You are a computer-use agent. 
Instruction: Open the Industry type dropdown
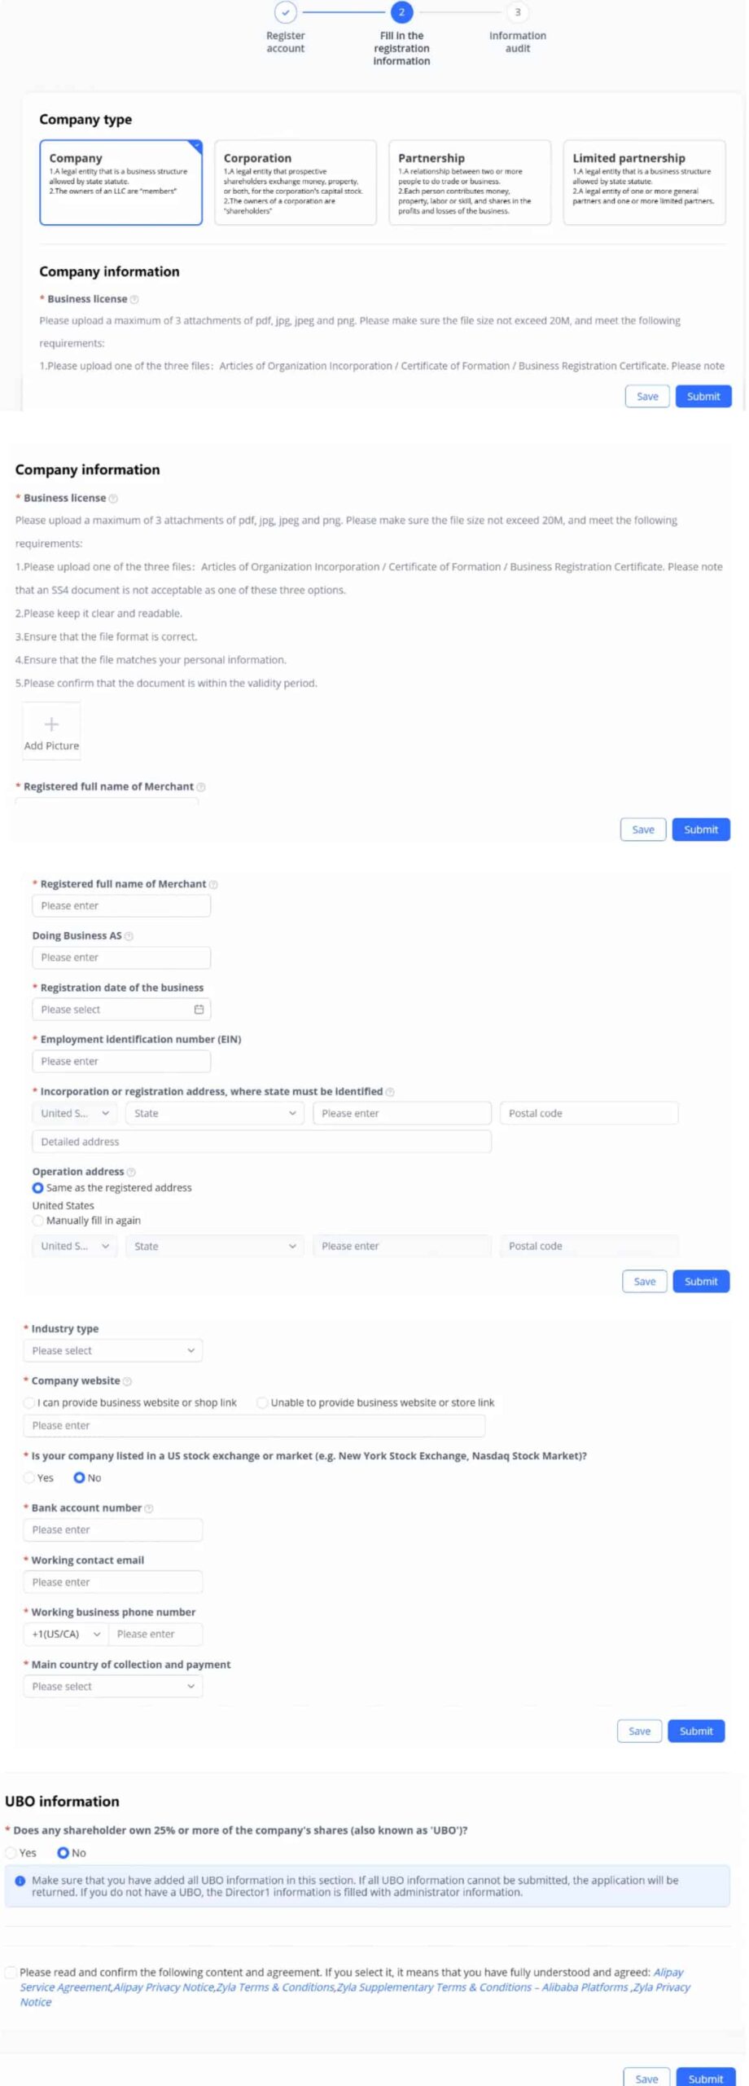(112, 1351)
